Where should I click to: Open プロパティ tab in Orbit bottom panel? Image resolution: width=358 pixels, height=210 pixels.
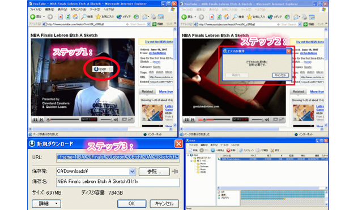(224, 198)
